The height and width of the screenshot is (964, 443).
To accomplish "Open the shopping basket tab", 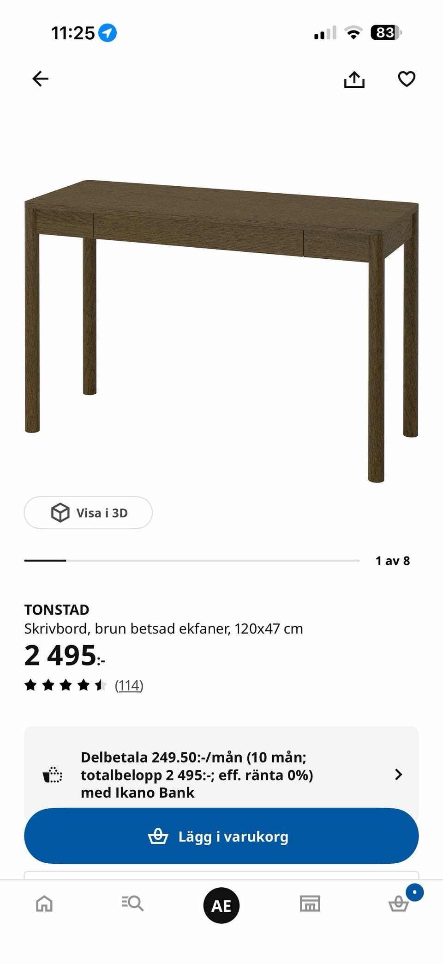I will click(399, 903).
